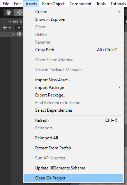
Task: Open the Component menu
Action: tap(80, 4)
